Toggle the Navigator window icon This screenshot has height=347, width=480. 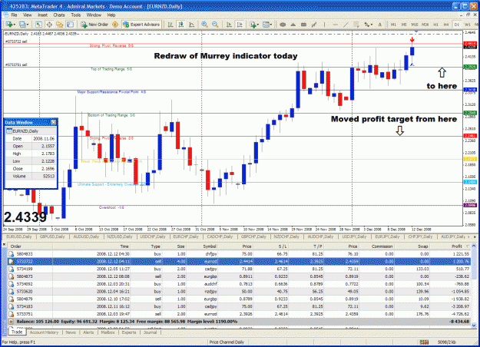[x=59, y=25]
